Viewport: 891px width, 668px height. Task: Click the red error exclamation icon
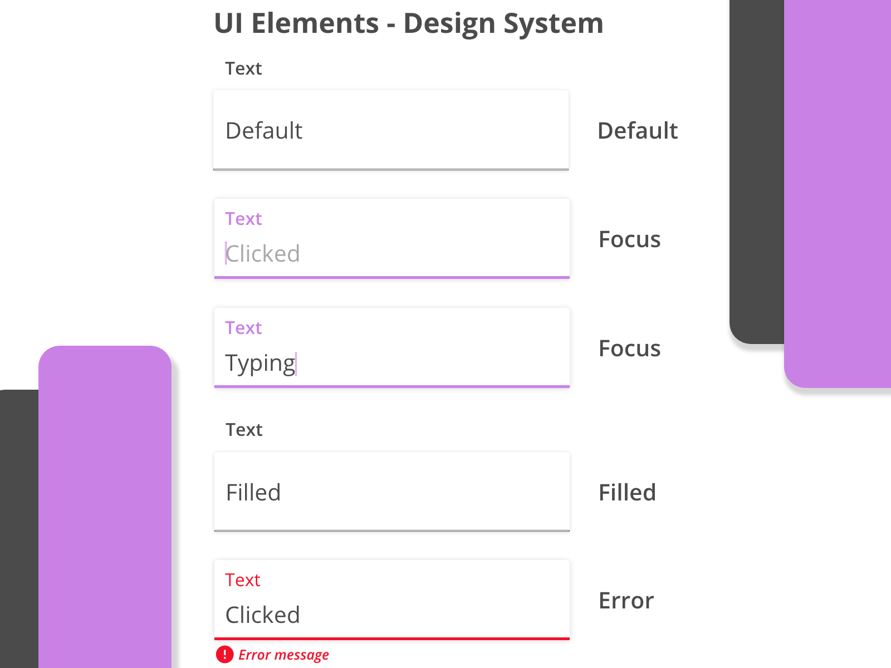[224, 655]
